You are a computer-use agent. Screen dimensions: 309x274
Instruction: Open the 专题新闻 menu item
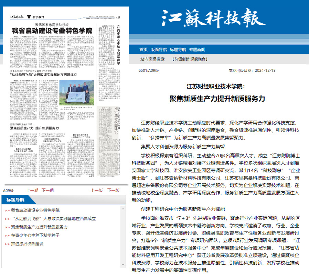pyautogui.click(x=197, y=49)
